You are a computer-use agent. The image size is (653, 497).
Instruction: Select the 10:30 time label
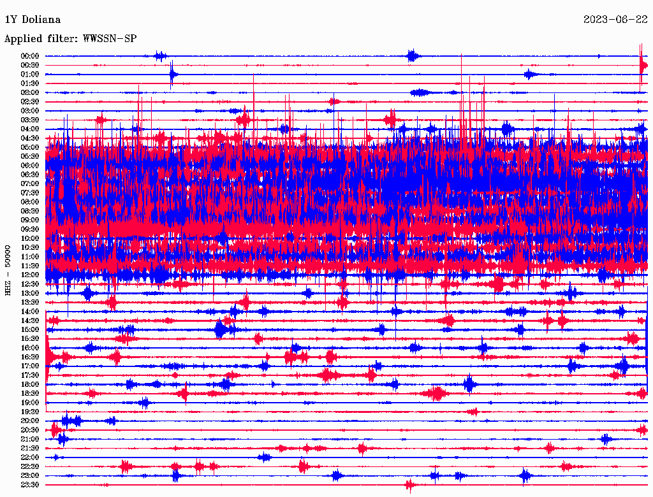[30, 248]
